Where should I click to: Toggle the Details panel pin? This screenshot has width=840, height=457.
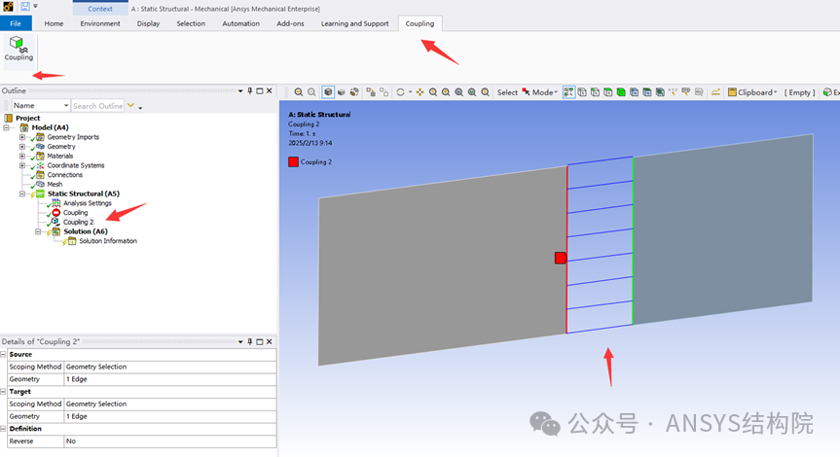(x=249, y=341)
